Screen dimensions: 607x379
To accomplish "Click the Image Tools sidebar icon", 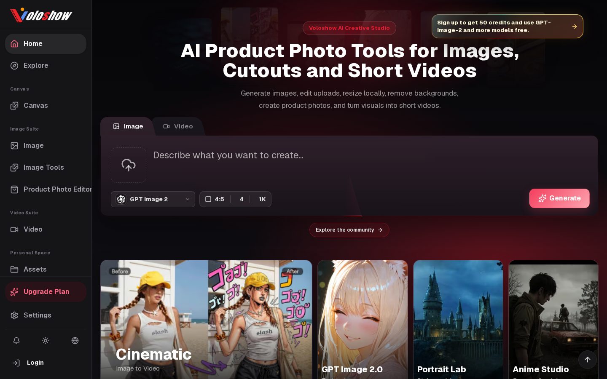I will pyautogui.click(x=14, y=168).
